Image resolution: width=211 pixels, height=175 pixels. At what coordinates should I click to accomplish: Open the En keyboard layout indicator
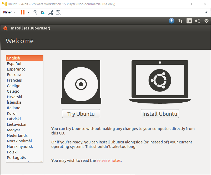[x=189, y=21]
